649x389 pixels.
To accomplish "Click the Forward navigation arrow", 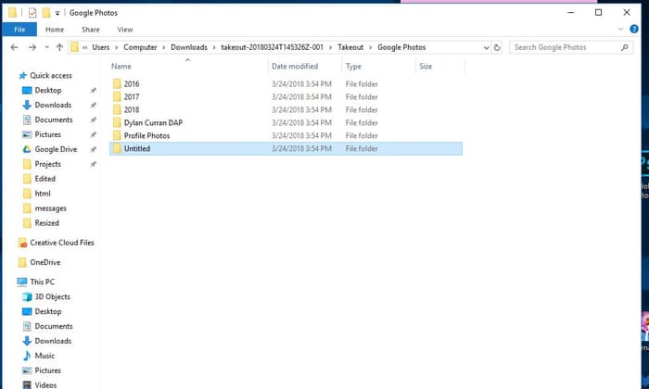I will pyautogui.click(x=31, y=47).
